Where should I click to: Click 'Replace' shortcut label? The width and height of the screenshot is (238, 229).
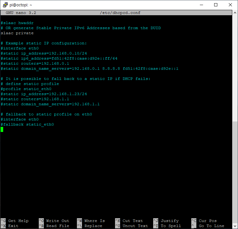point(93,226)
